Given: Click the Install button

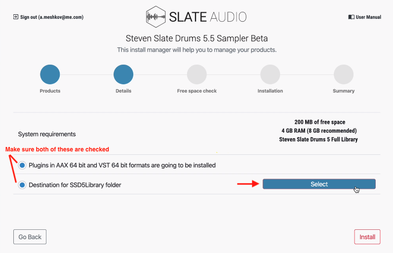Looking at the screenshot, I should [x=367, y=237].
